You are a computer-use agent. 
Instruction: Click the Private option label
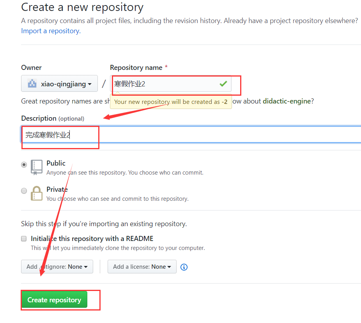point(57,189)
